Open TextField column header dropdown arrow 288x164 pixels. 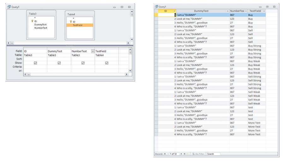pos(264,11)
